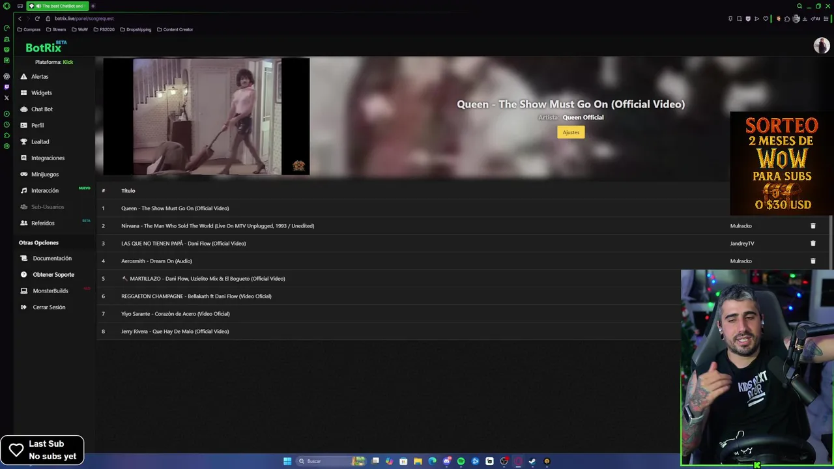Delete the Nirvana song request
834x469 pixels.
pyautogui.click(x=812, y=226)
